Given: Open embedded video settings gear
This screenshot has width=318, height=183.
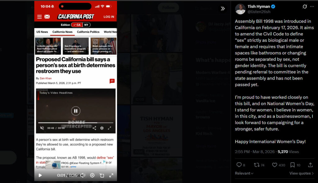Looking at the screenshot, I should (x=102, y=128).
